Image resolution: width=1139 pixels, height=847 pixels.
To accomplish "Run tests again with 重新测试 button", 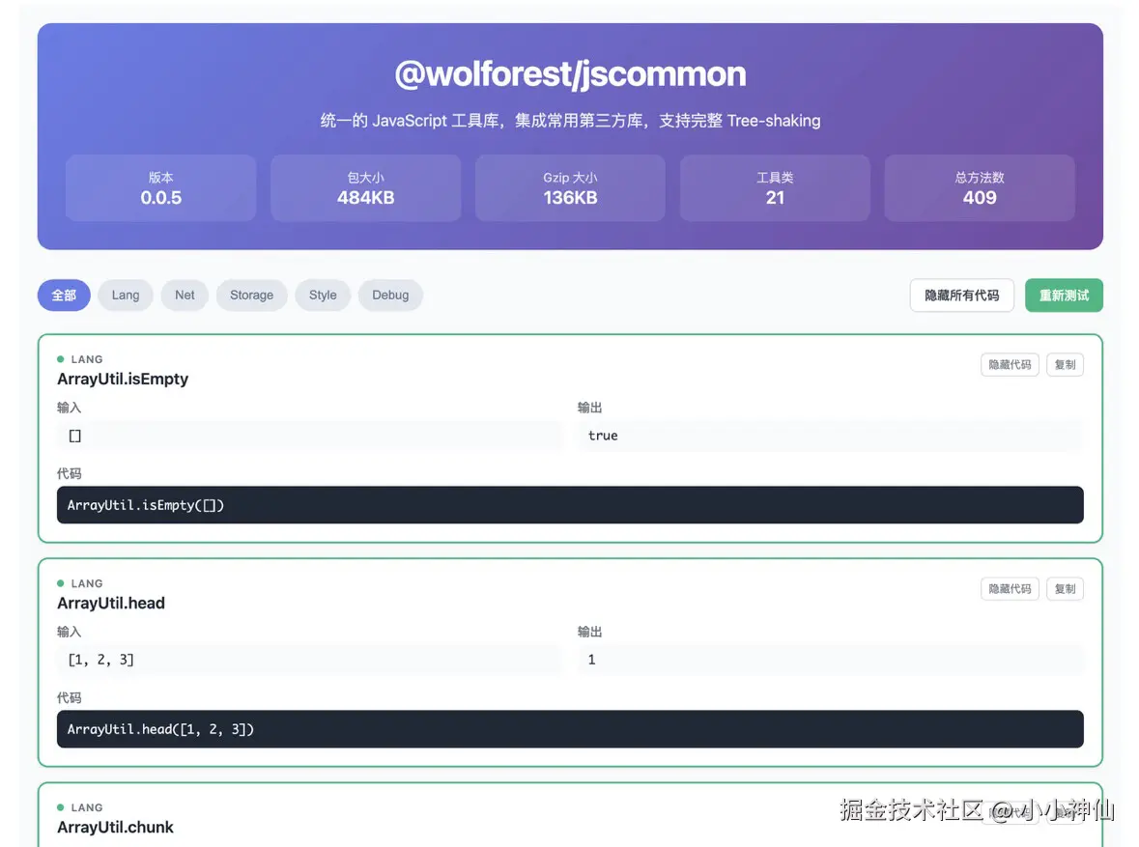I will click(x=1064, y=296).
